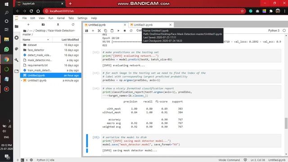Image resolution: width=288 pixels, height=162 pixels.
Task: Paste cells from the clipboard in the toolbar
Action: click(x=112, y=31)
